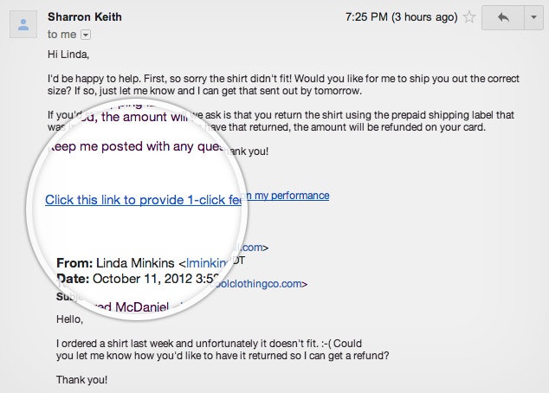Open the sender's avatar picture
This screenshot has width=549, height=393.
click(x=23, y=24)
